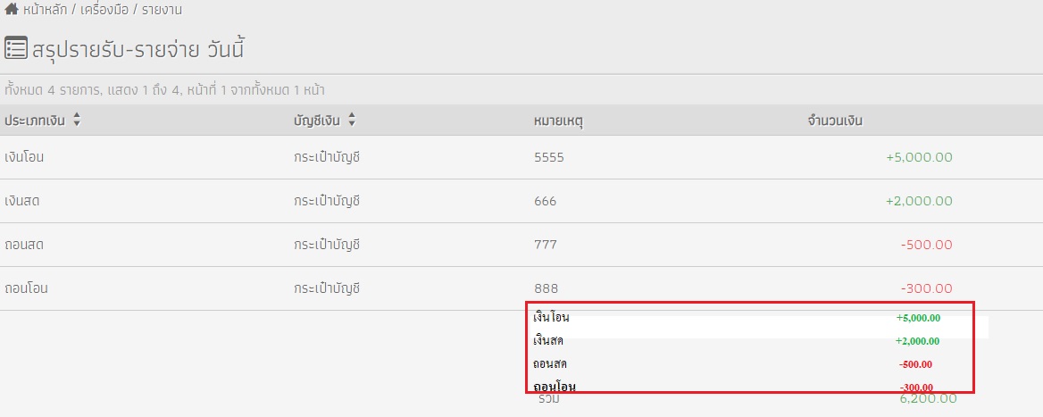Click the กระเป๋าบัญชี cell in เงินสด row
Image resolution: width=1043 pixels, height=417 pixels.
tap(327, 201)
